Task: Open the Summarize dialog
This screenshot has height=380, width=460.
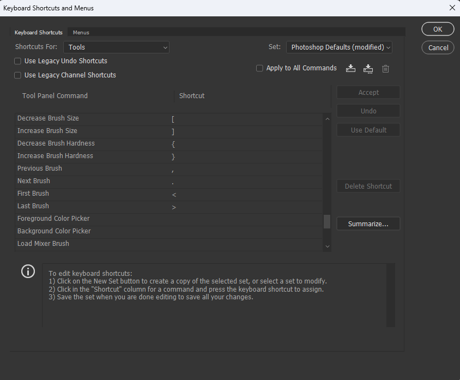Action: click(x=368, y=224)
